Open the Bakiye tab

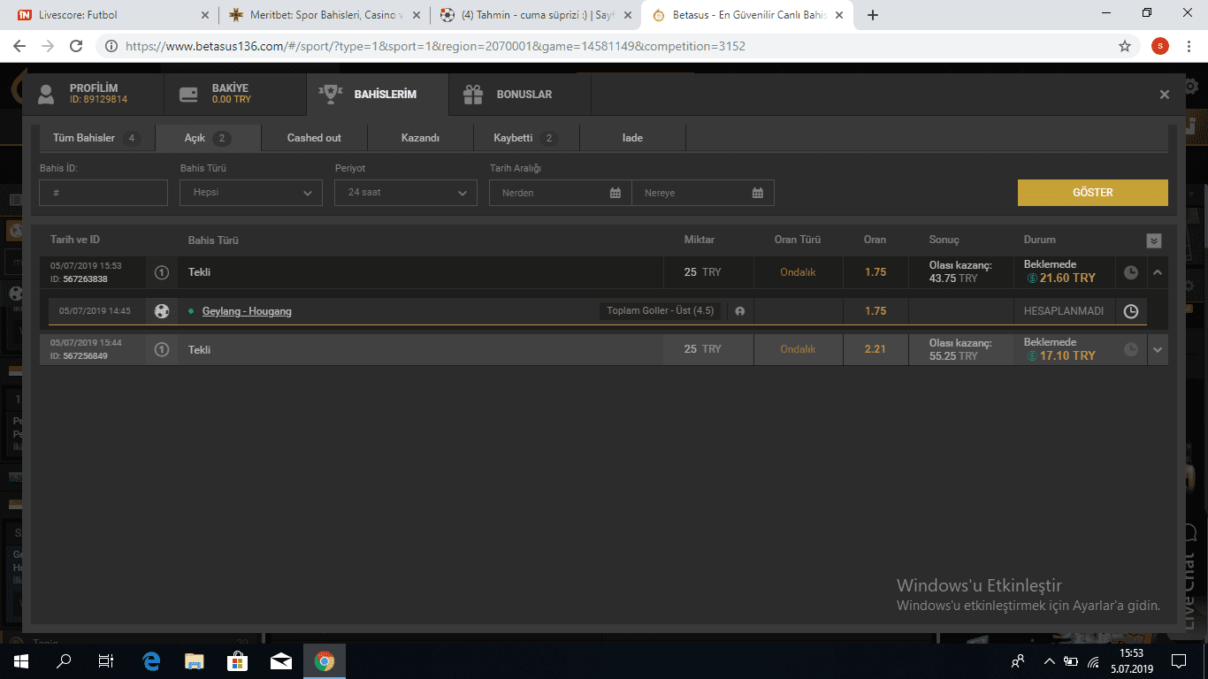tap(234, 94)
